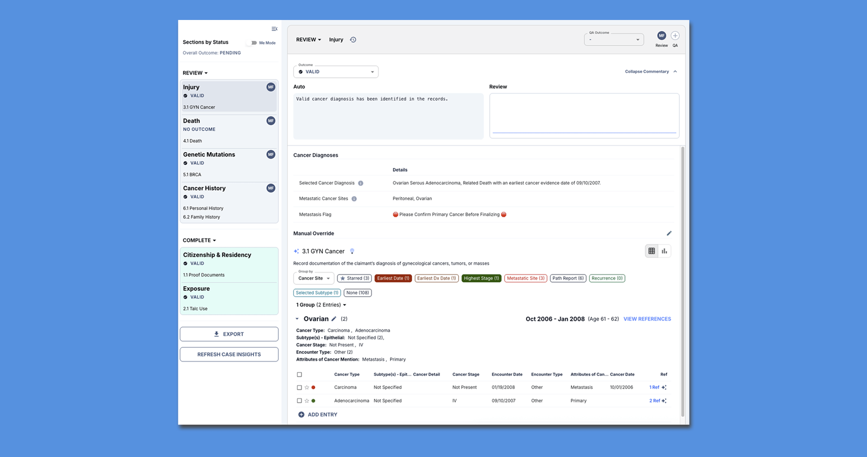Expand the Group by Cancer Site dropdown
Screen dimensions: 867x457
tap(314, 278)
